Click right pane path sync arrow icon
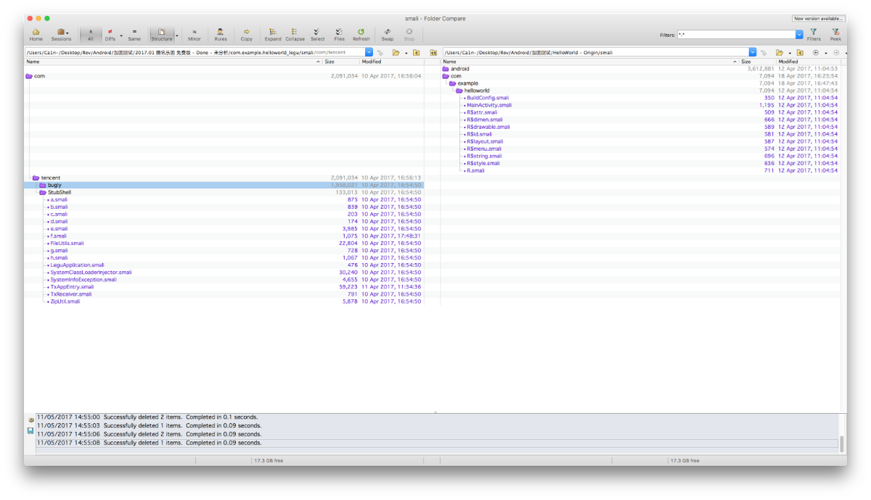 (x=763, y=52)
